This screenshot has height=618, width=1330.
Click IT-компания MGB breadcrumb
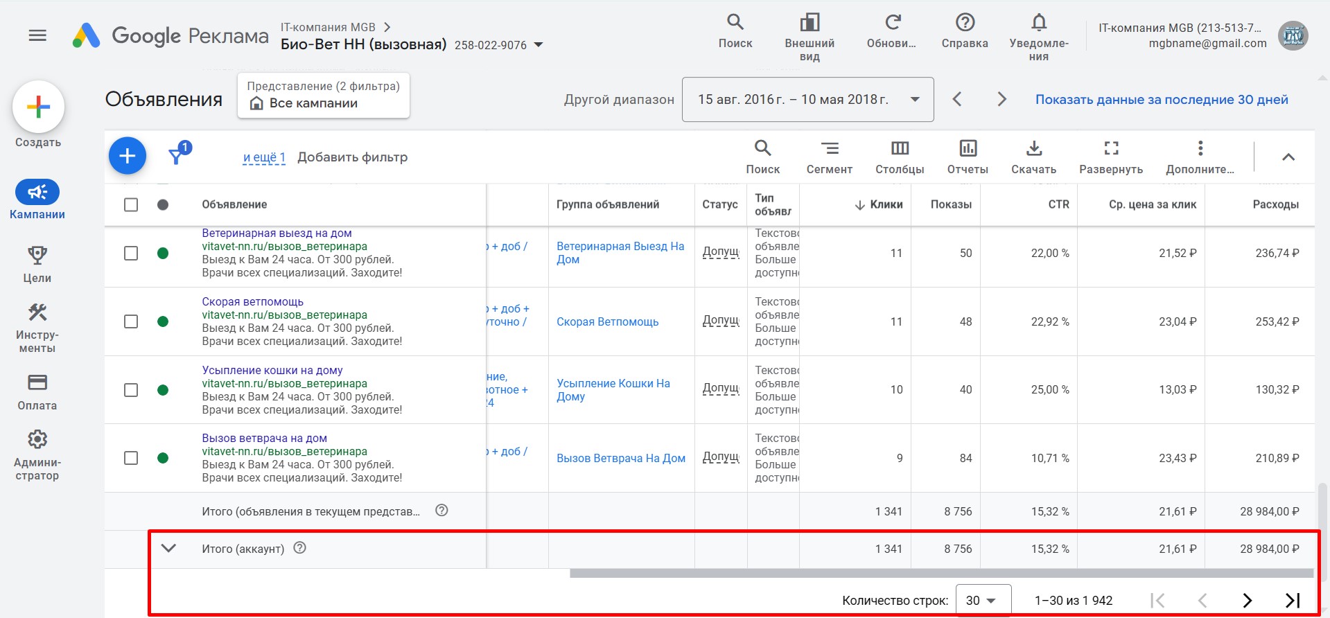[x=328, y=27]
